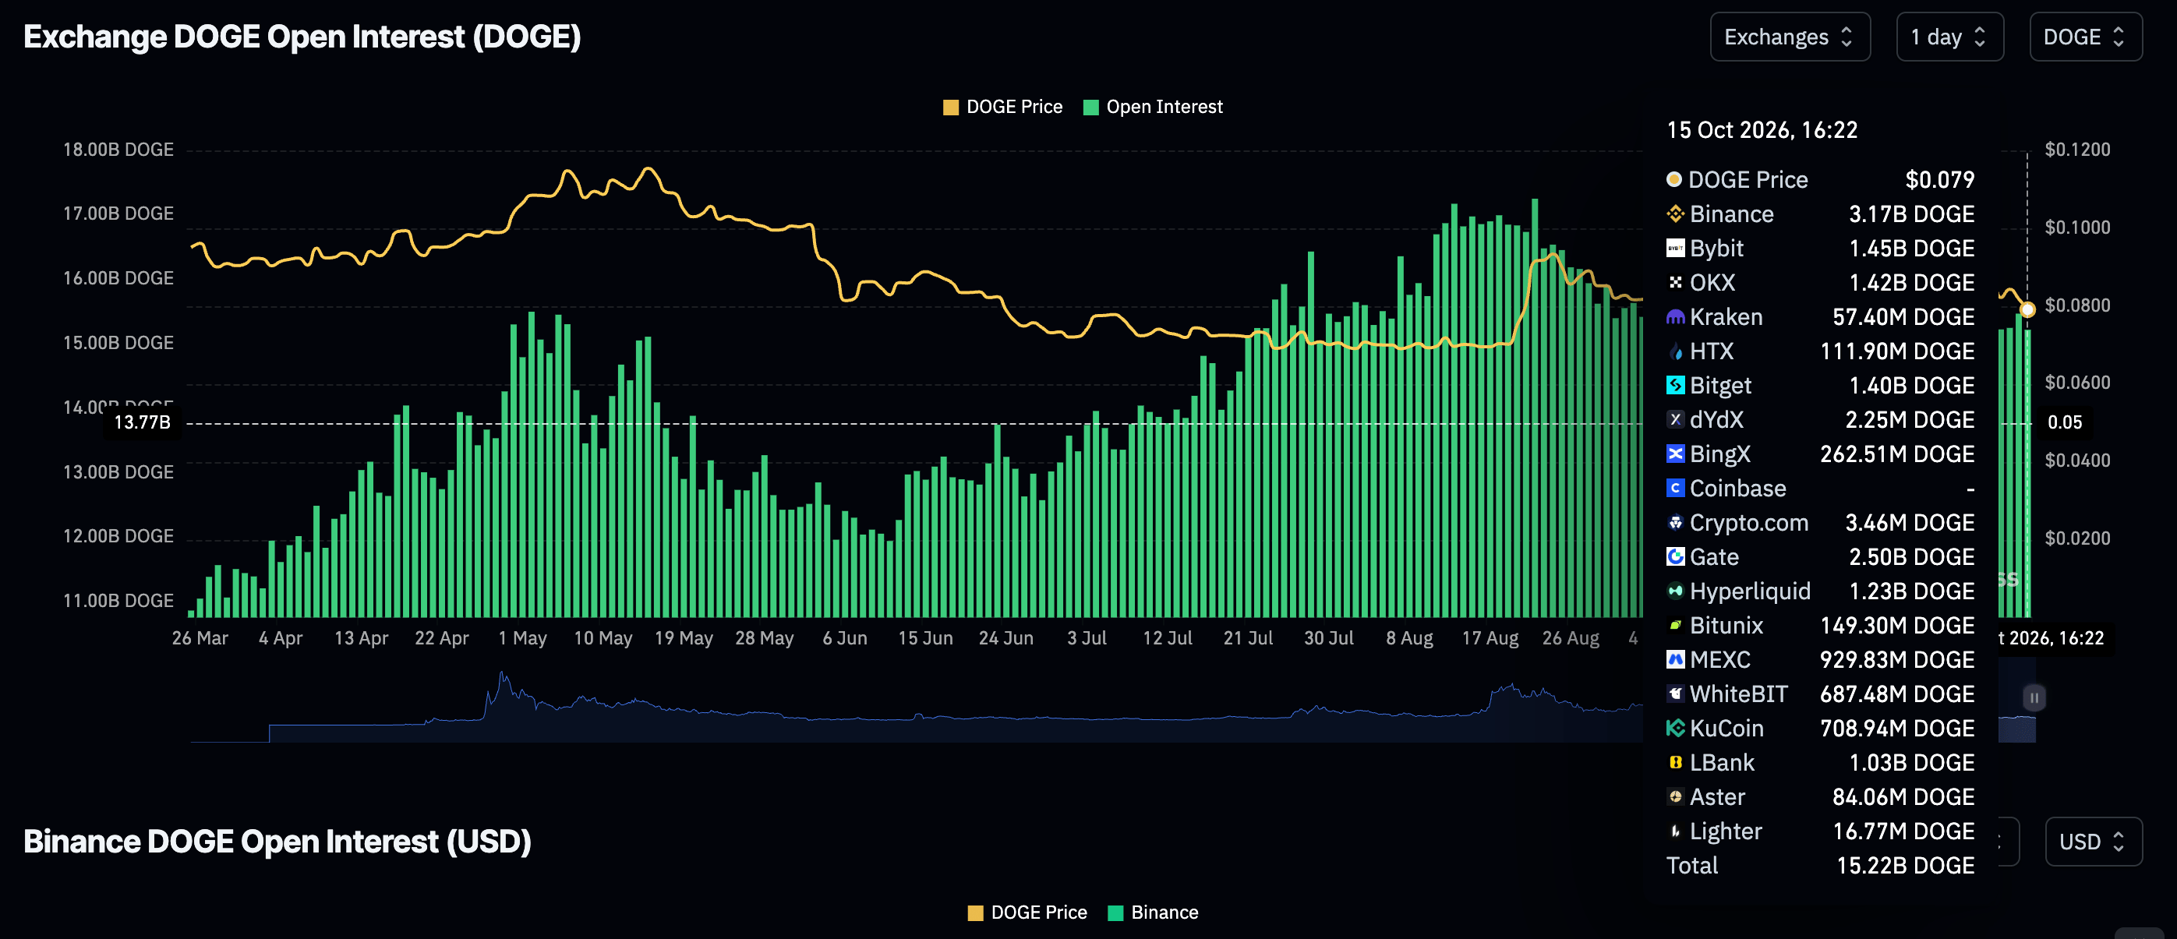Click the KuCoin 708.94M DOGE value
This screenshot has height=939, width=2177.
pyautogui.click(x=1897, y=728)
